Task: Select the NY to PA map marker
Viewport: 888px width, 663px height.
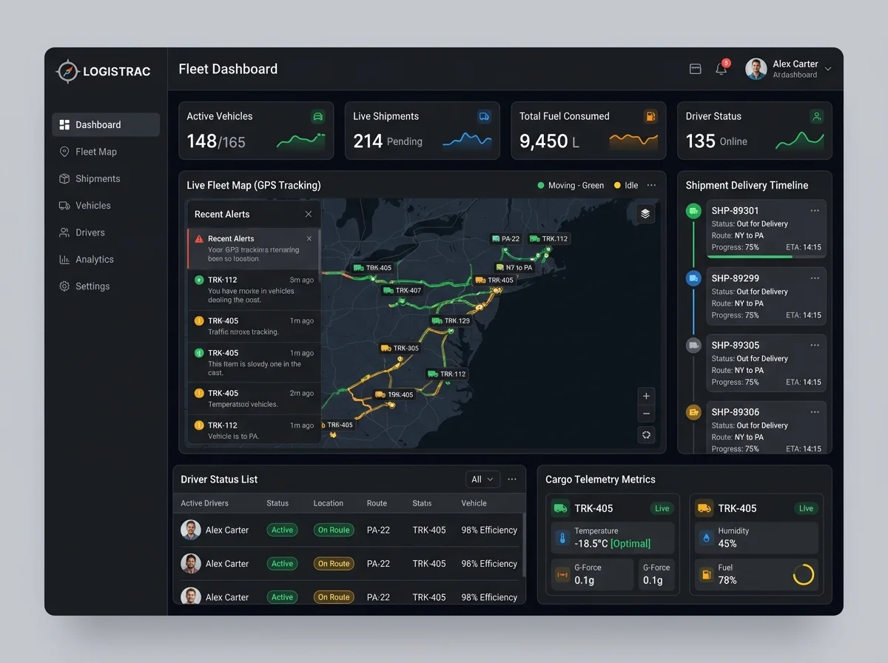Action: (x=514, y=267)
